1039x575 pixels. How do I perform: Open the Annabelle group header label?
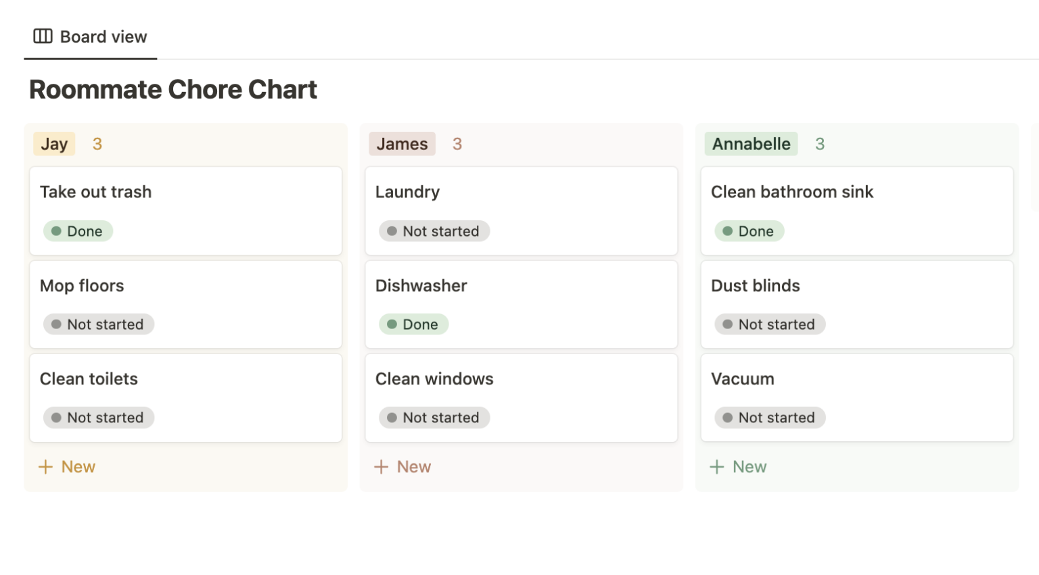tap(751, 144)
